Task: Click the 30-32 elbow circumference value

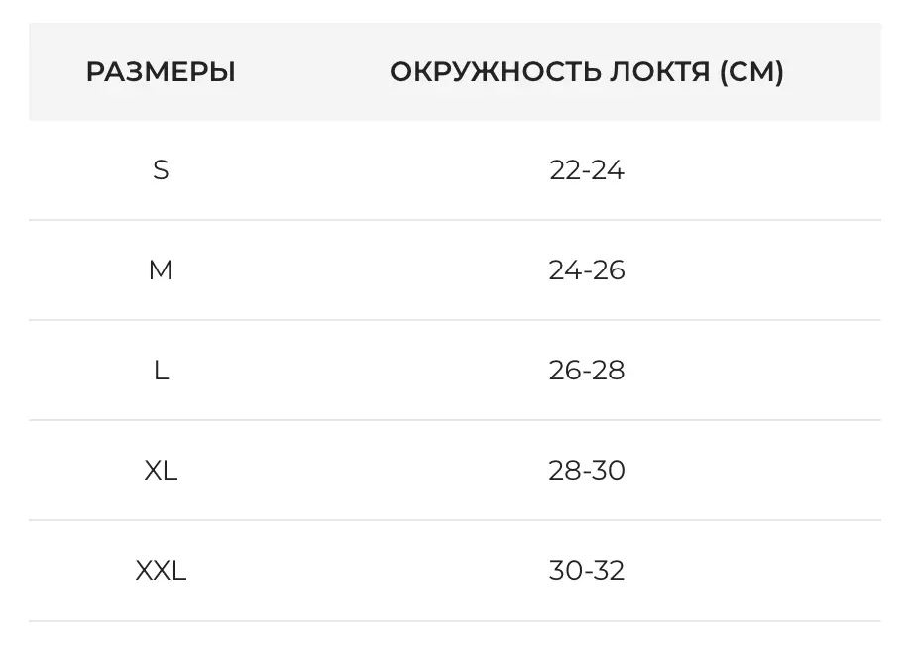Action: (x=587, y=571)
